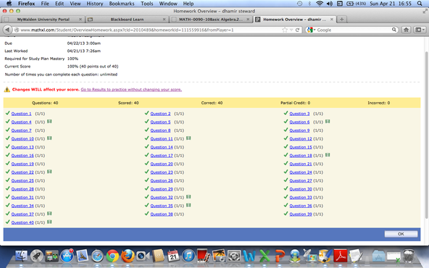Click the note icon beside Question 6
Screen dimensions: 429x268
coord(328,122)
